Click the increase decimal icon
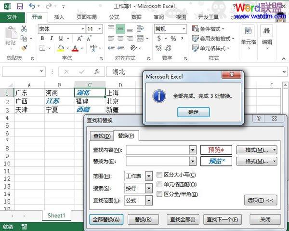 pos(158,48)
